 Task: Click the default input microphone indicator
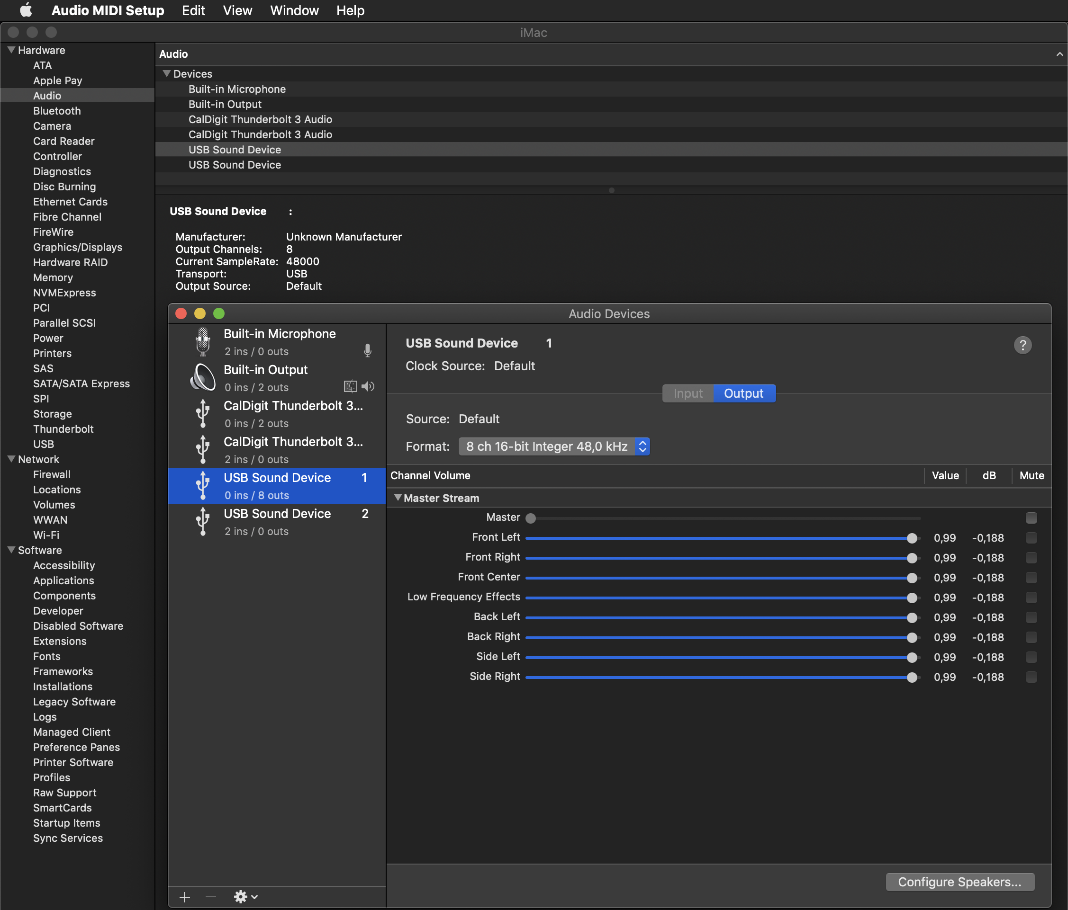coord(368,351)
